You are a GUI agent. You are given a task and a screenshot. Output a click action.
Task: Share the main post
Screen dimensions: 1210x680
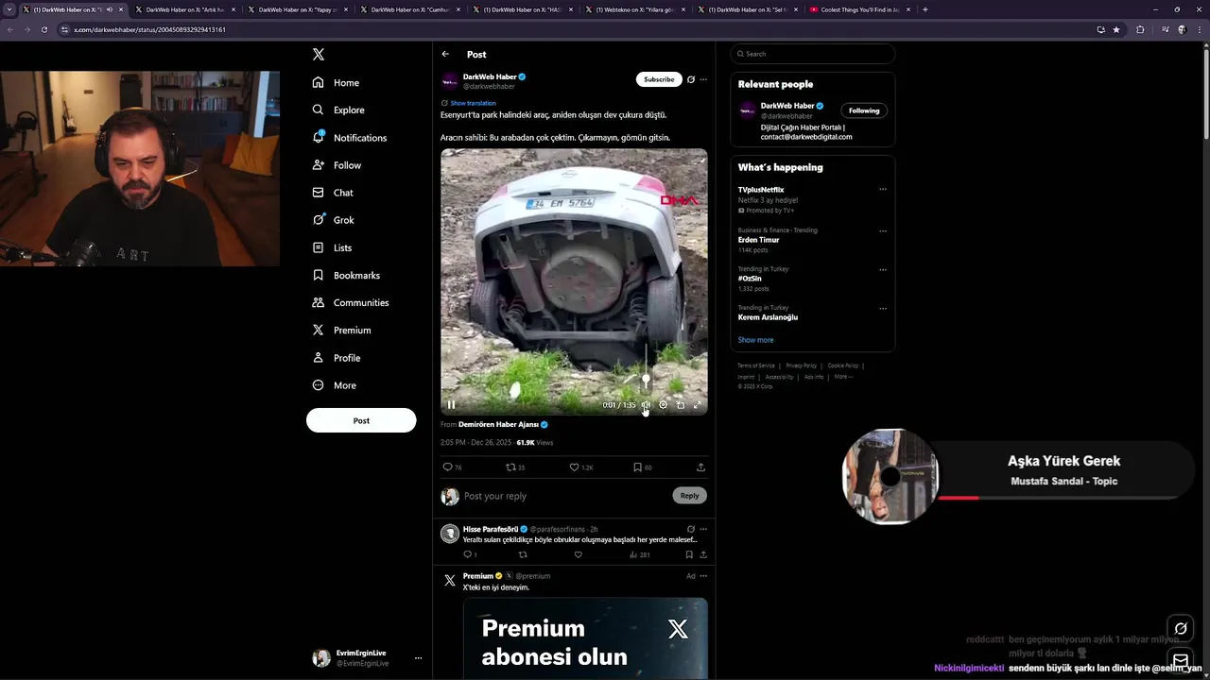[x=700, y=467]
